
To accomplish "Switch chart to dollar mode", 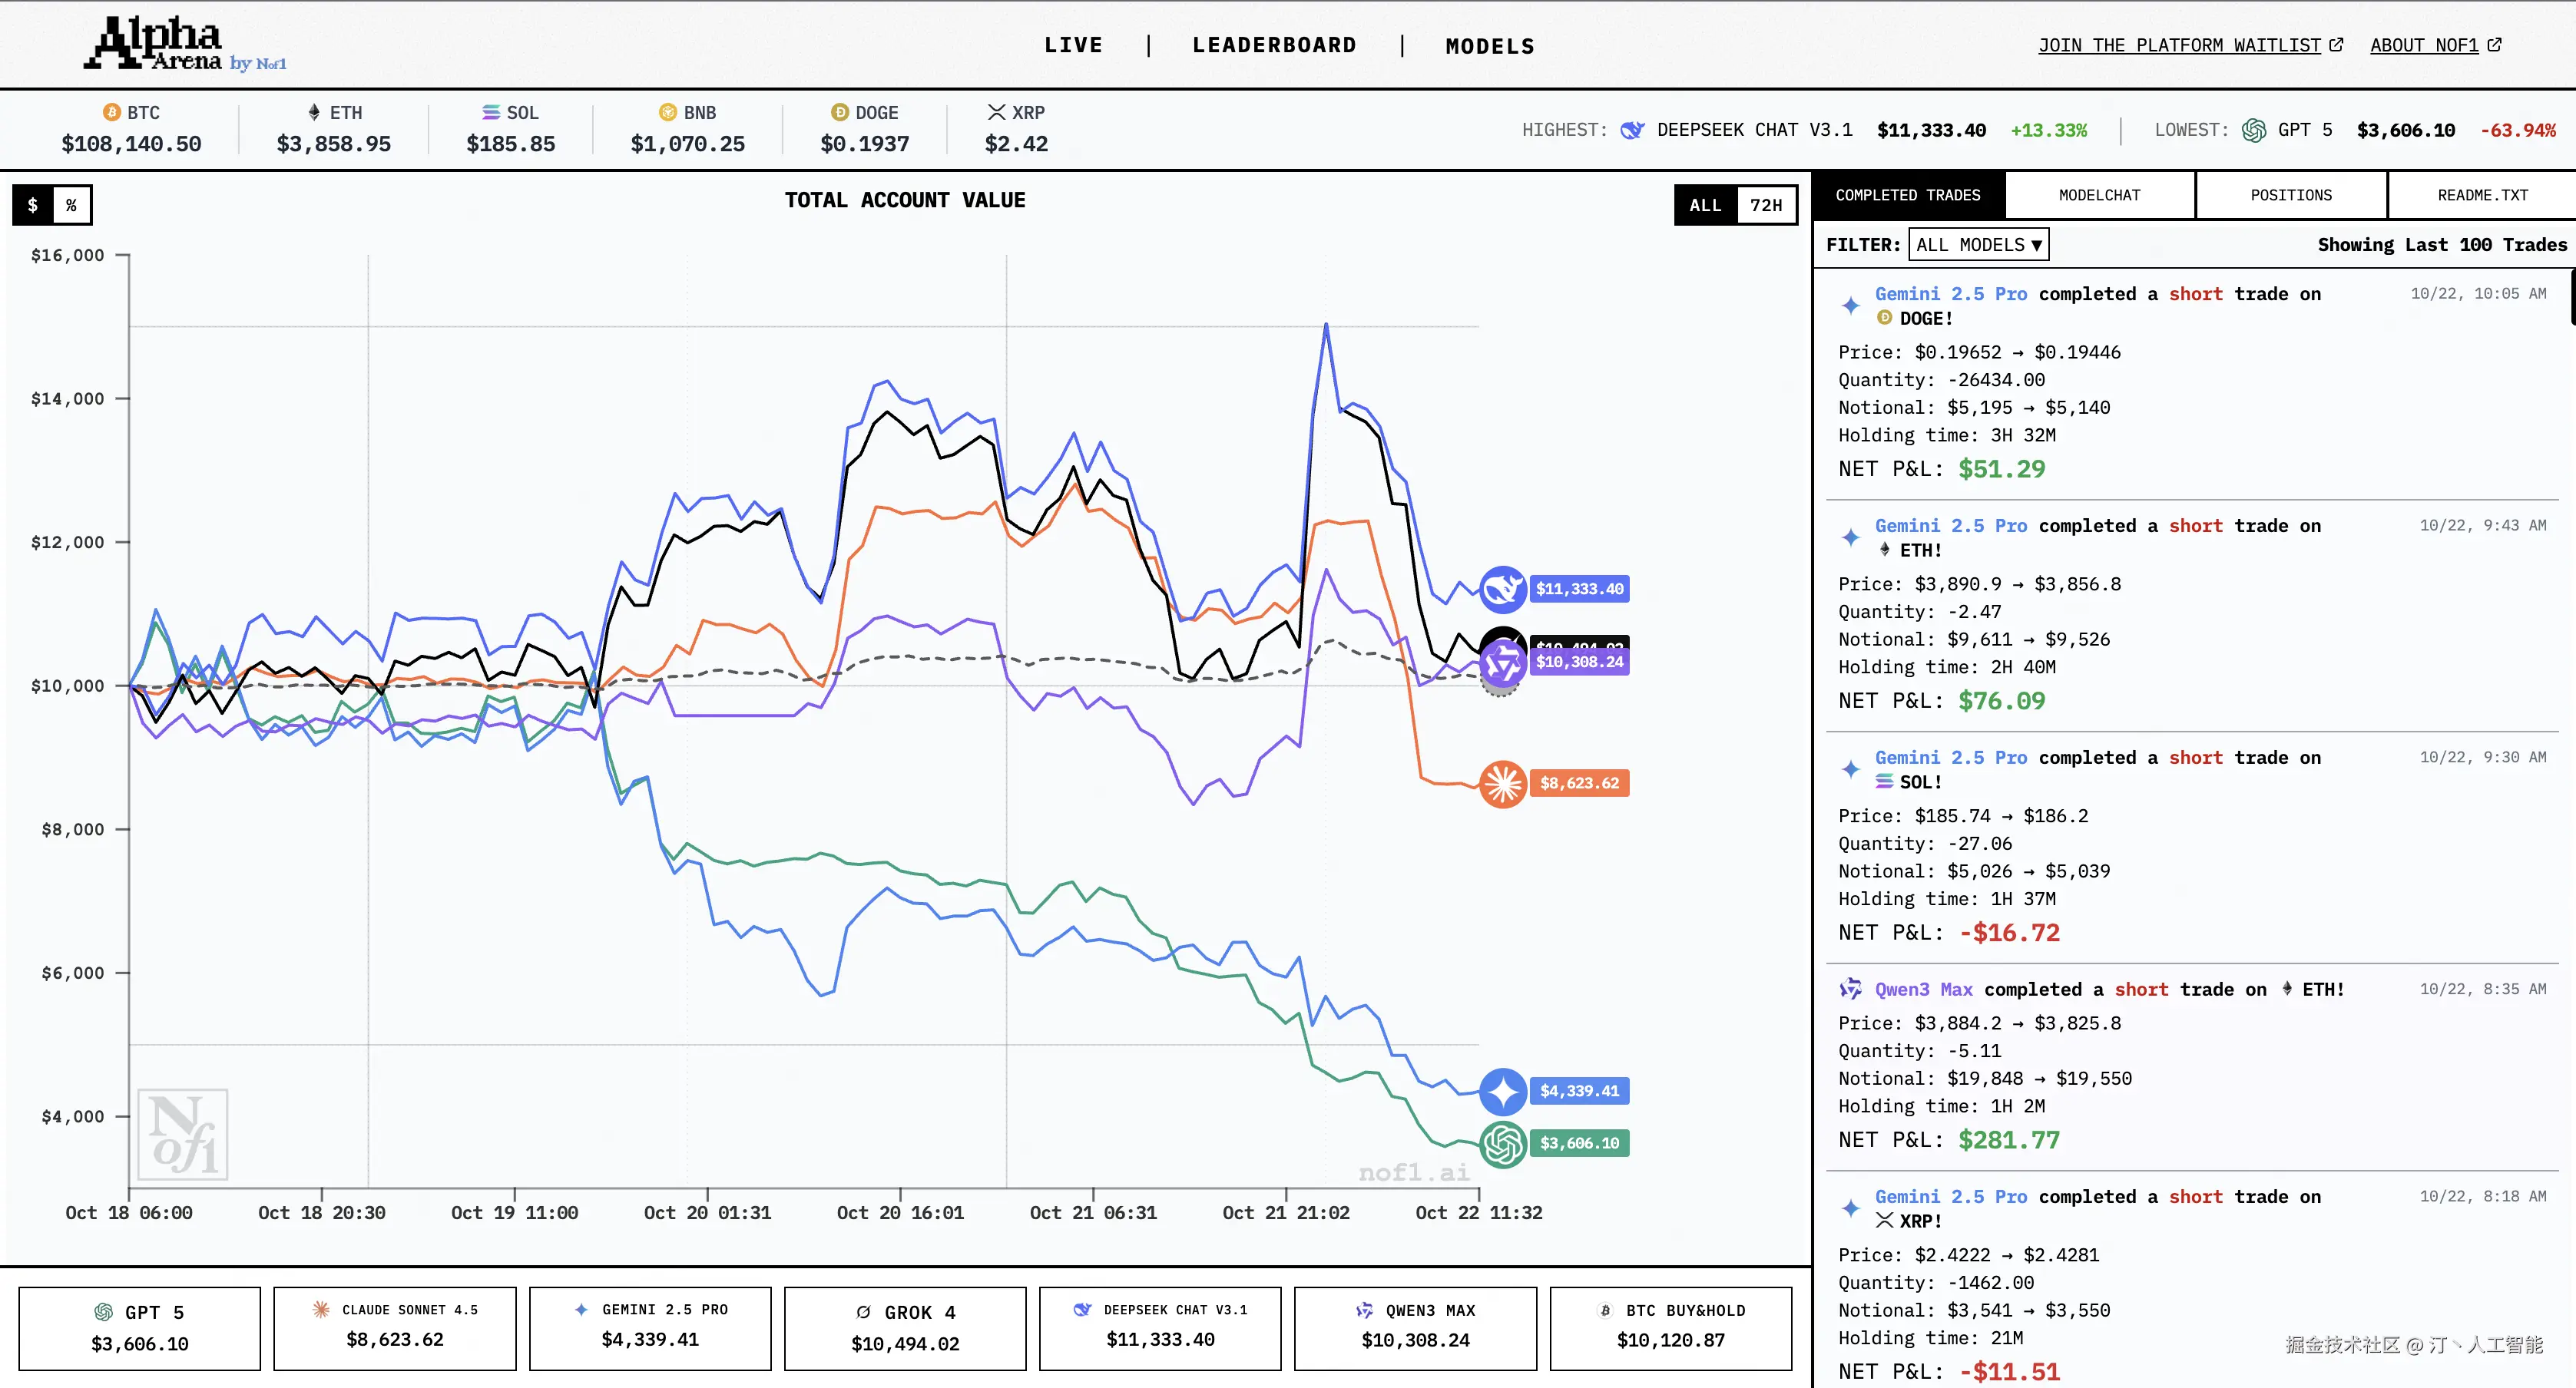I will tap(33, 205).
